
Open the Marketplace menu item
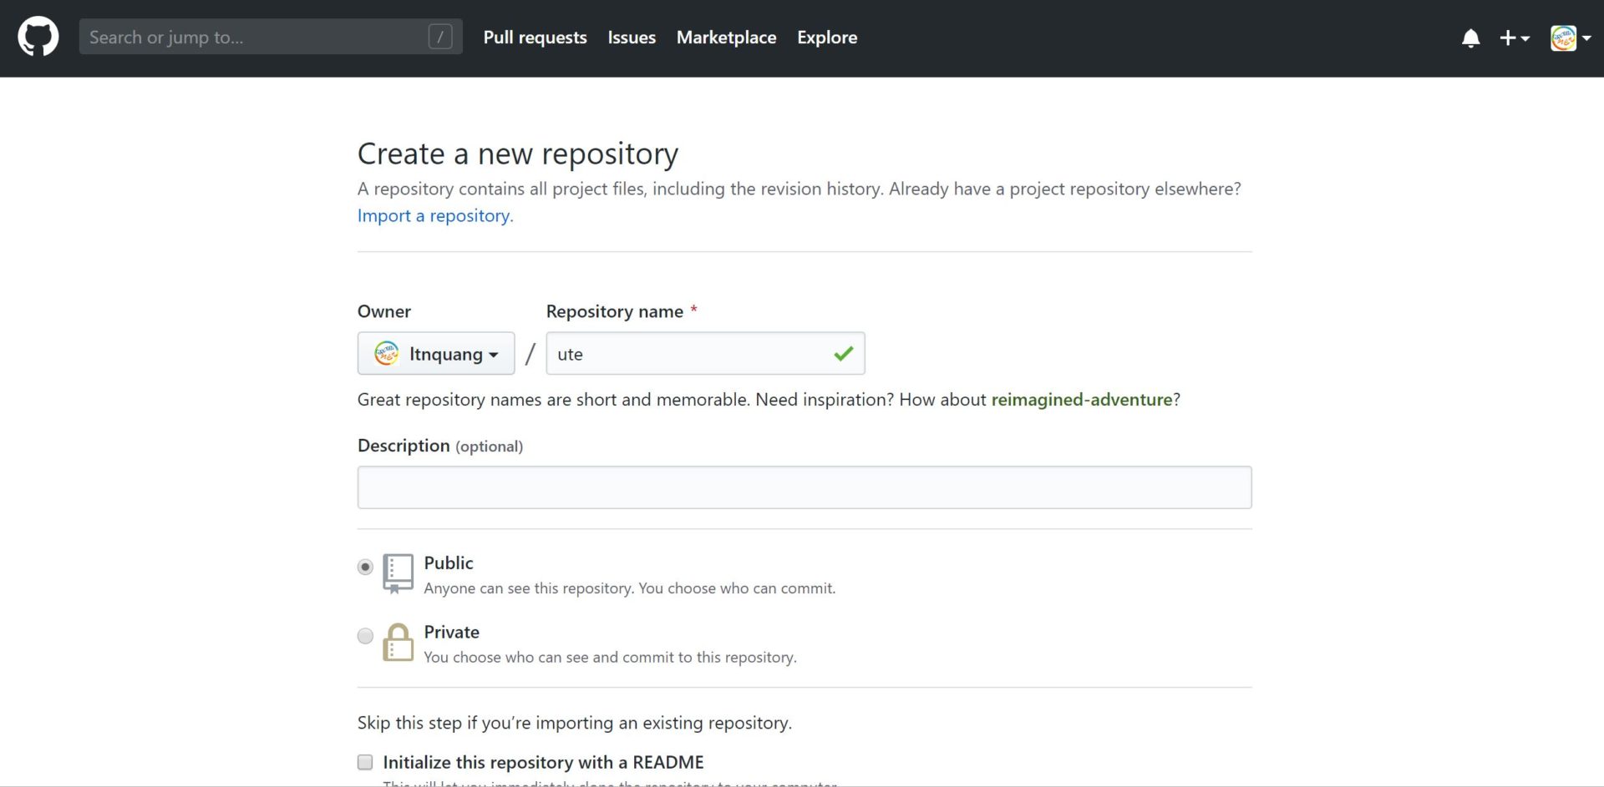726,38
